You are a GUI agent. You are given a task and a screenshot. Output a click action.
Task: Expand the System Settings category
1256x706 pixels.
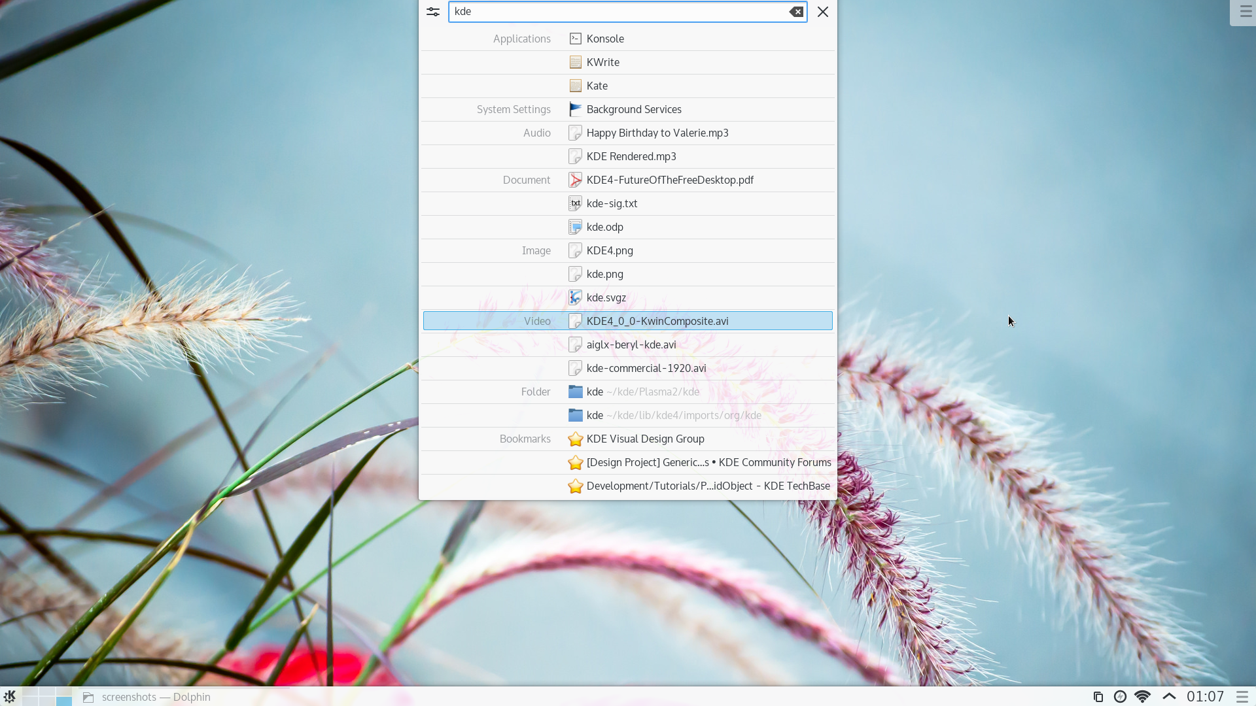click(514, 109)
